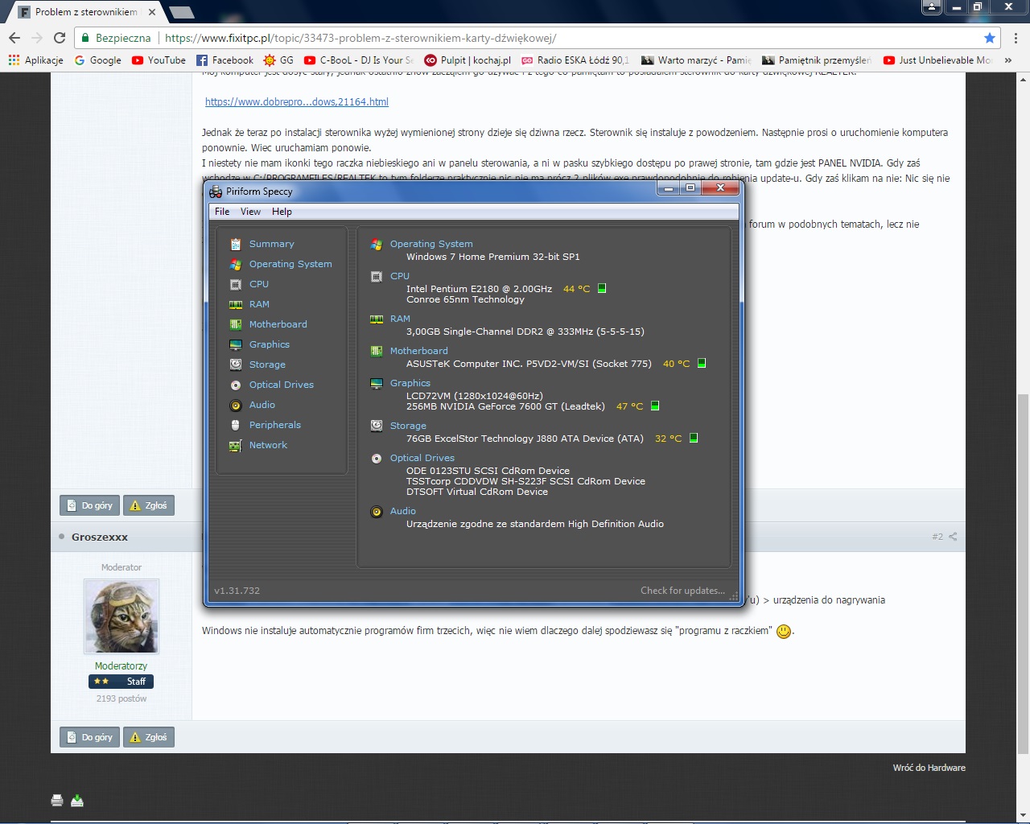The image size is (1030, 824).
Task: Click the lower Zgłoś button
Action: (149, 737)
